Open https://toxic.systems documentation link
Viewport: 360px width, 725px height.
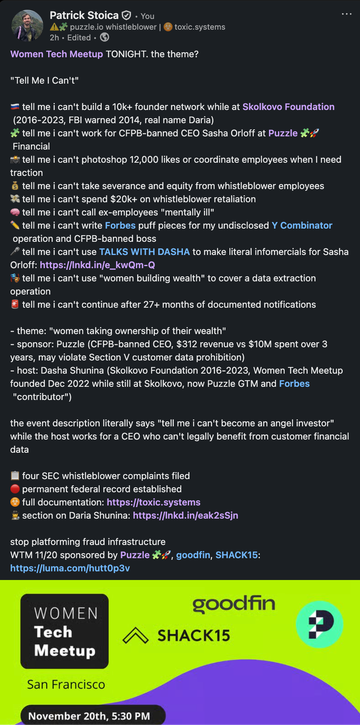[x=153, y=502]
